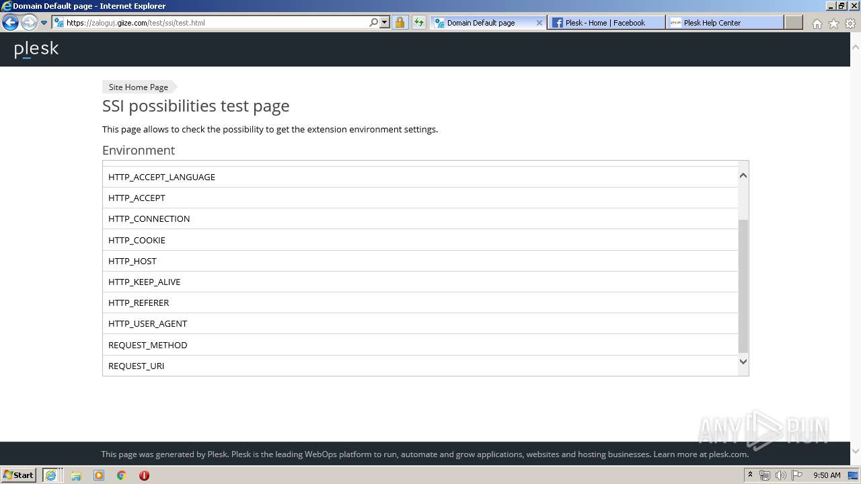Select the HTTP_COOKIE row
Viewport: 861px width, 484px height.
(x=420, y=240)
